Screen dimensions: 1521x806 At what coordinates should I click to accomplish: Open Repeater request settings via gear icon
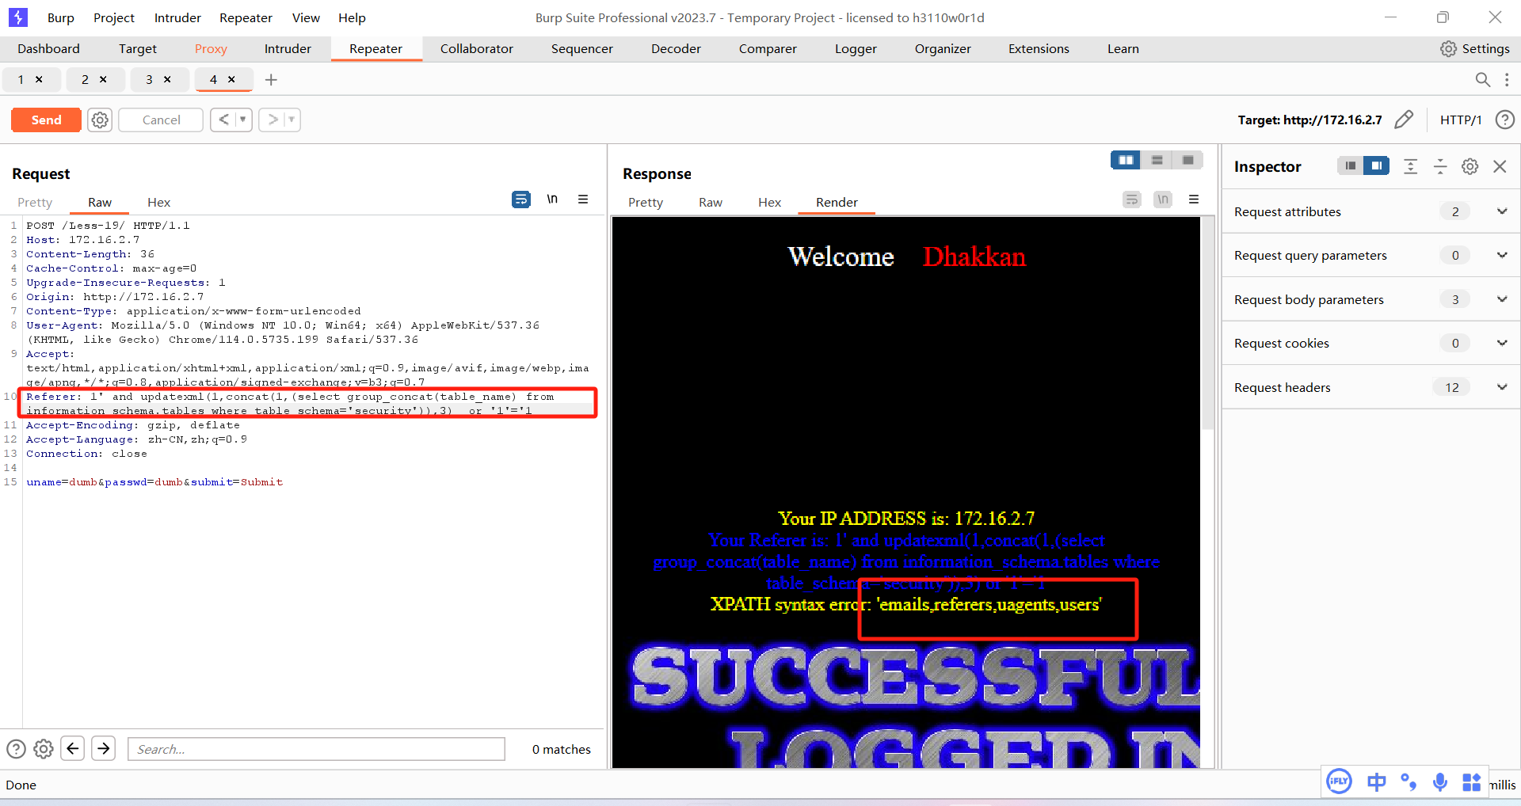tap(99, 120)
